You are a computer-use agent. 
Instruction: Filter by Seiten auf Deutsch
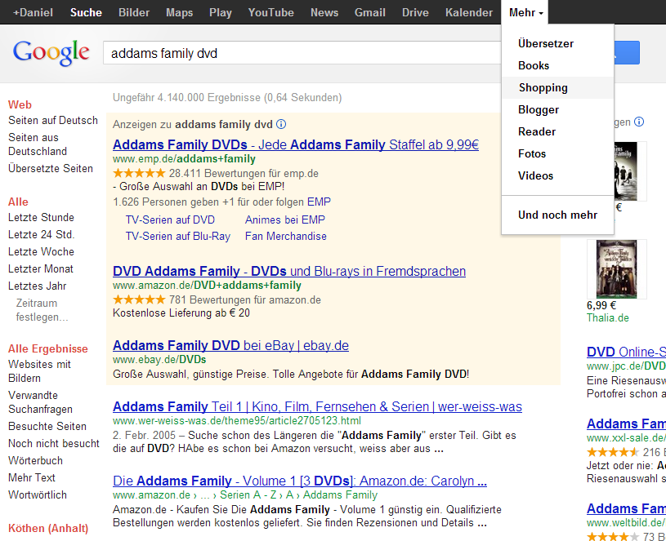(53, 121)
